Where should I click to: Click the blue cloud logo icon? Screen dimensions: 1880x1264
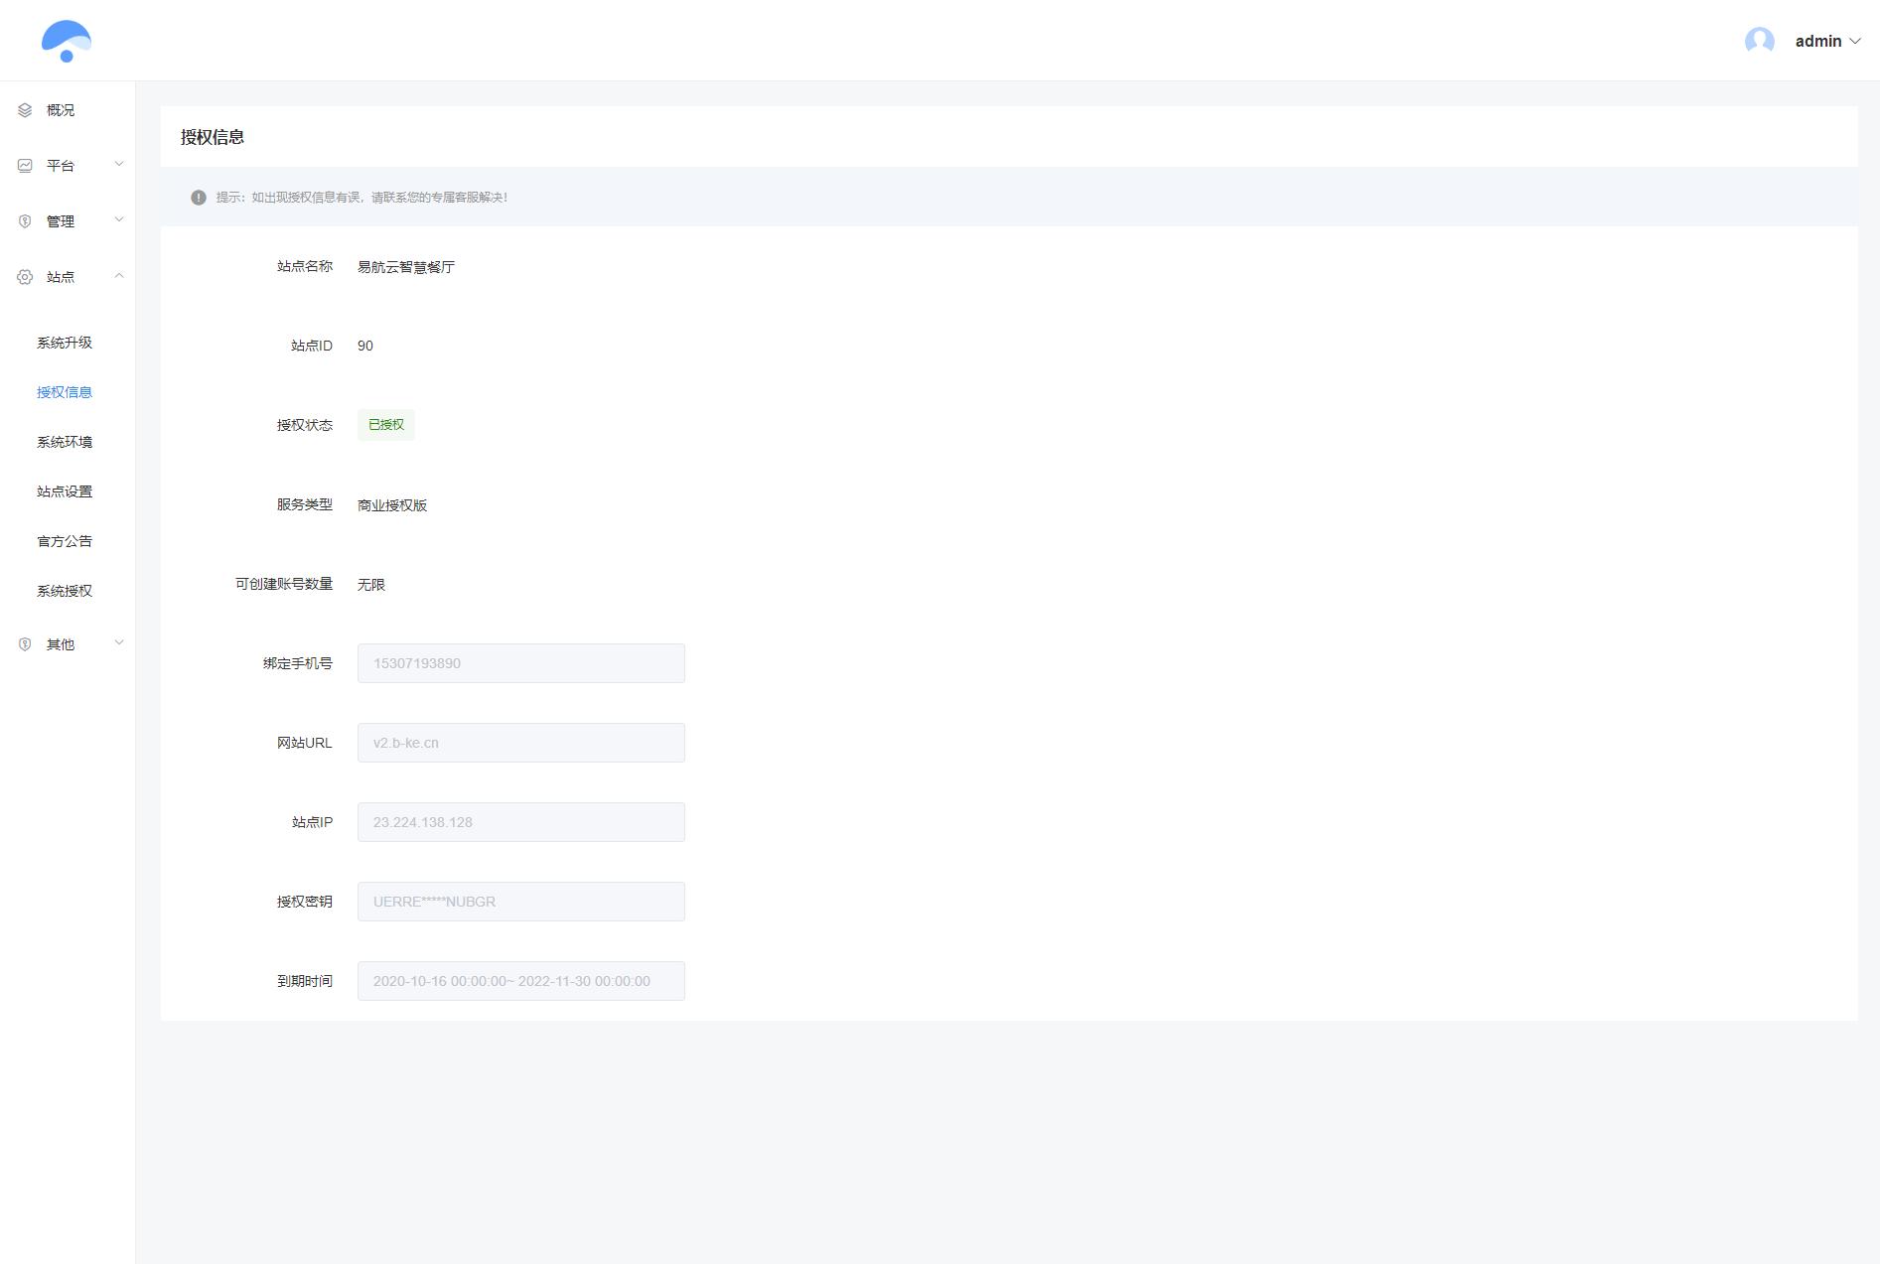[67, 41]
